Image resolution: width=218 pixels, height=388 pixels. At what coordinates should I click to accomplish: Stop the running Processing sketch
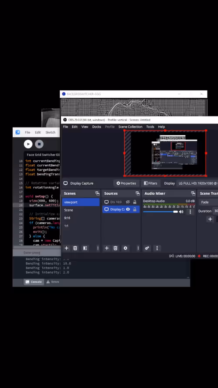click(39, 144)
